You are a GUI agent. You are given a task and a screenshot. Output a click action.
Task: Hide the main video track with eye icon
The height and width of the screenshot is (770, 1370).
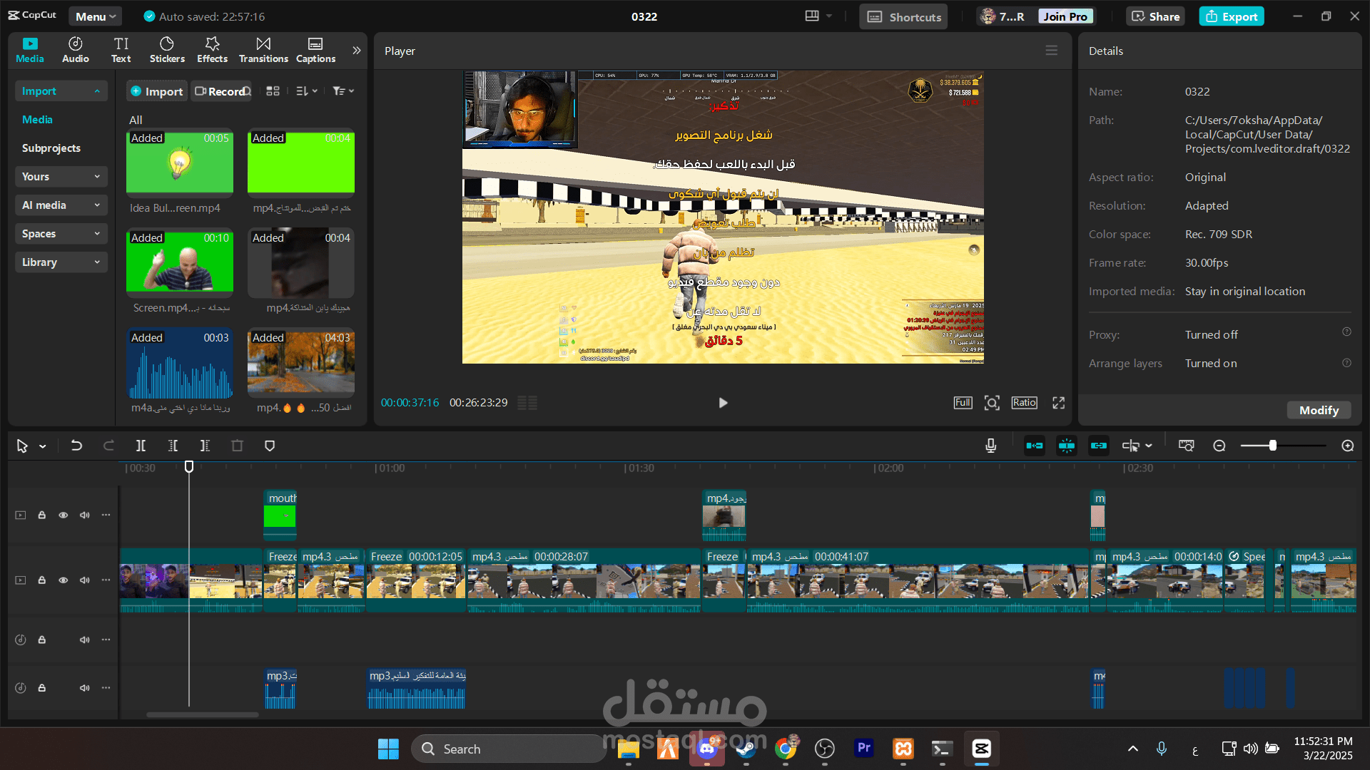(64, 580)
